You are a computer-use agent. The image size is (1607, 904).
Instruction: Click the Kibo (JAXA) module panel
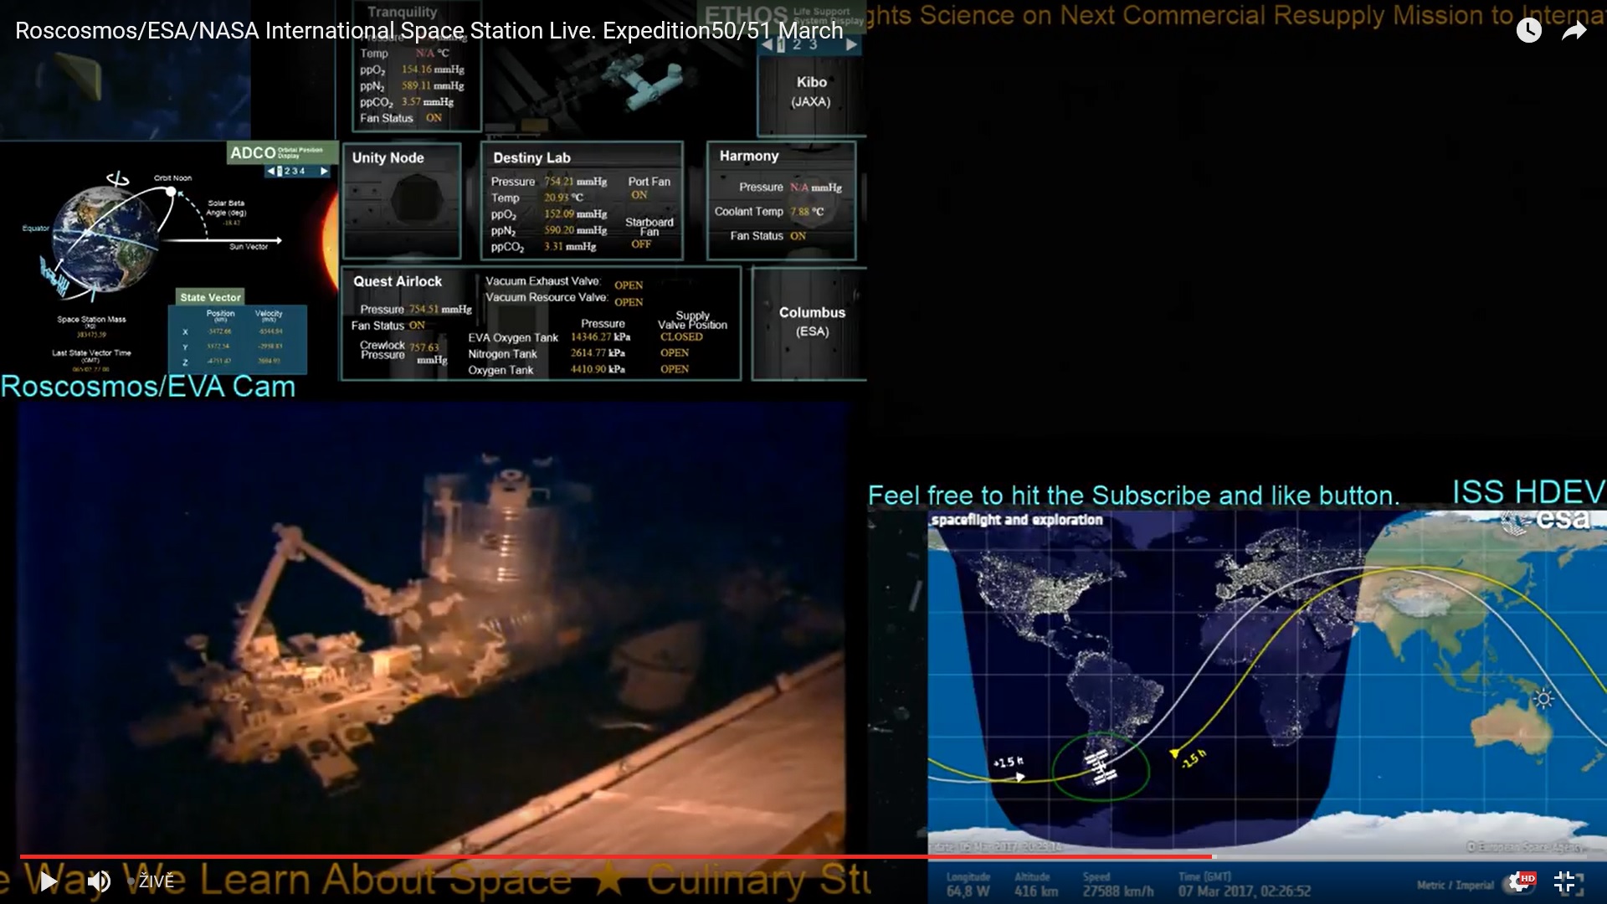pos(811,91)
